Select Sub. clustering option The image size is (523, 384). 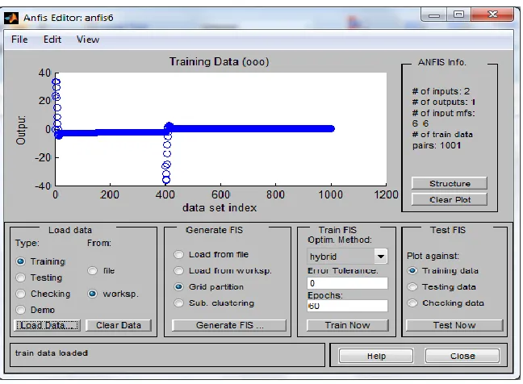coord(179,303)
